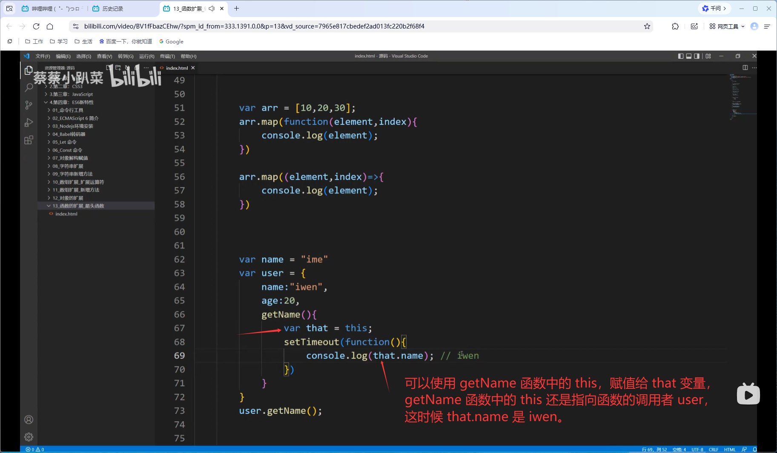The image size is (777, 453).
Task: Open the errors and warnings status indicator
Action: 35,450
